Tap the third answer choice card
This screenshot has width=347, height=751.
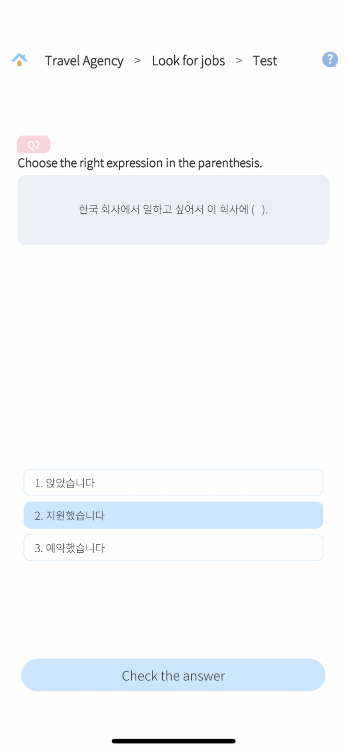tap(173, 547)
